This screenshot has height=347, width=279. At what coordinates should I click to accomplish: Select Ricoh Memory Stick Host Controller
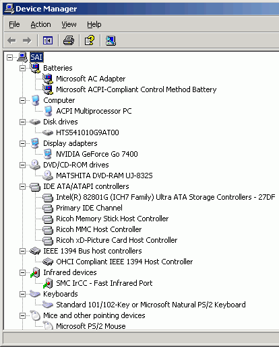(x=113, y=219)
